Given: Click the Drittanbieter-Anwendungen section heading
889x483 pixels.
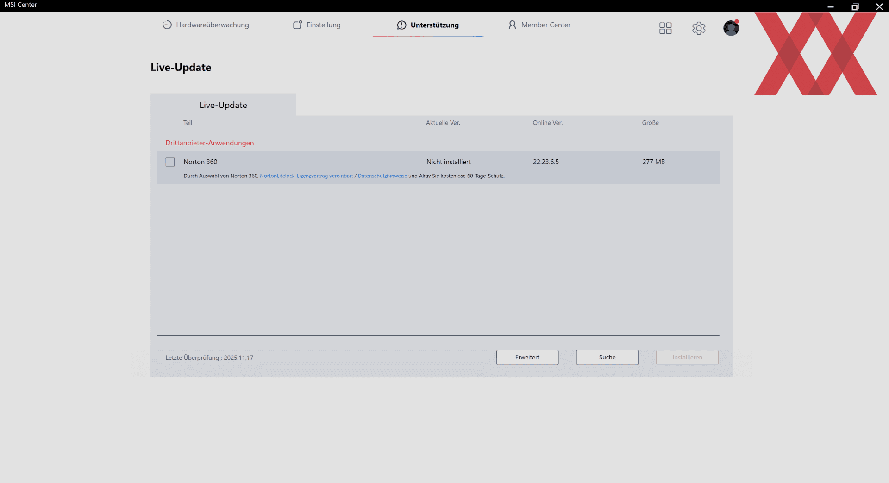Looking at the screenshot, I should [210, 143].
